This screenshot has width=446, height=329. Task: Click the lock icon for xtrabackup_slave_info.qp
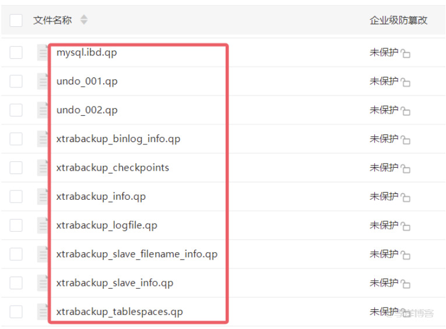[x=406, y=284]
